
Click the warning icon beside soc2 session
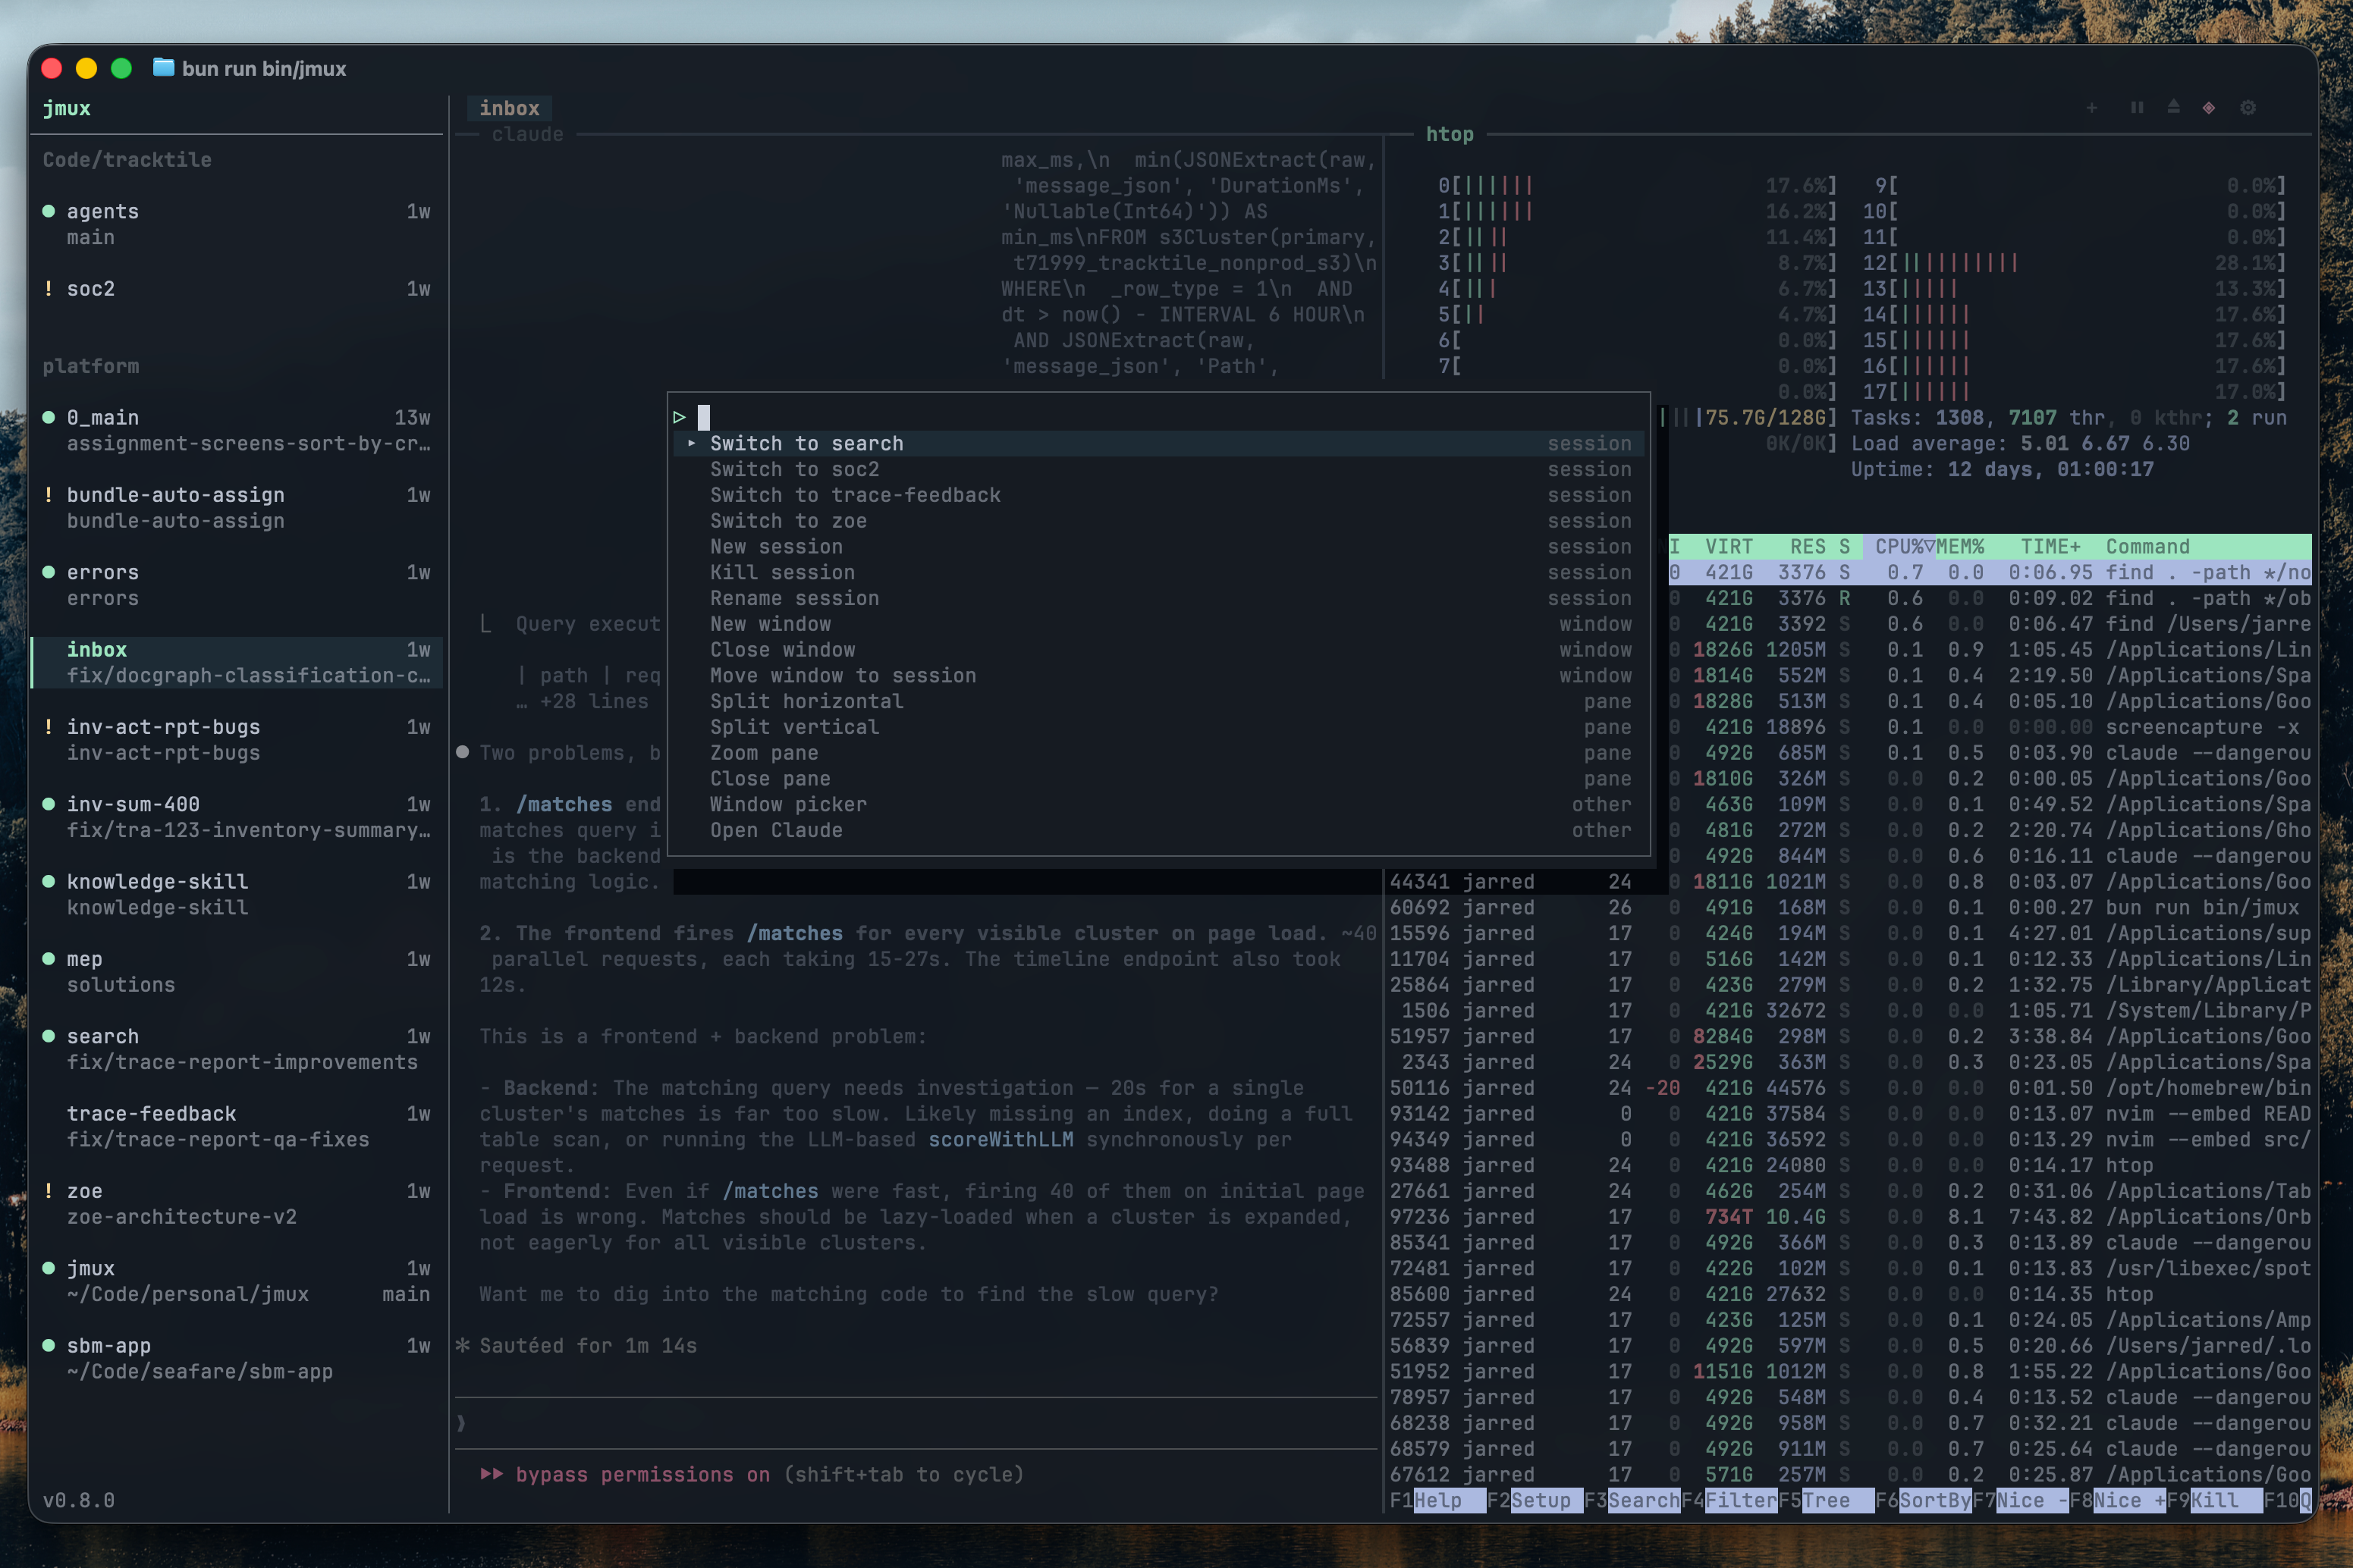pos(48,288)
